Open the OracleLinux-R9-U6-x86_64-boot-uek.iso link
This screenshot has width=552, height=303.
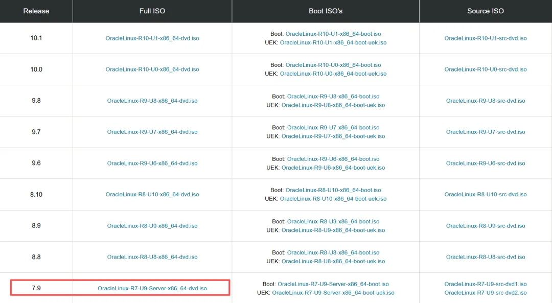333,168
